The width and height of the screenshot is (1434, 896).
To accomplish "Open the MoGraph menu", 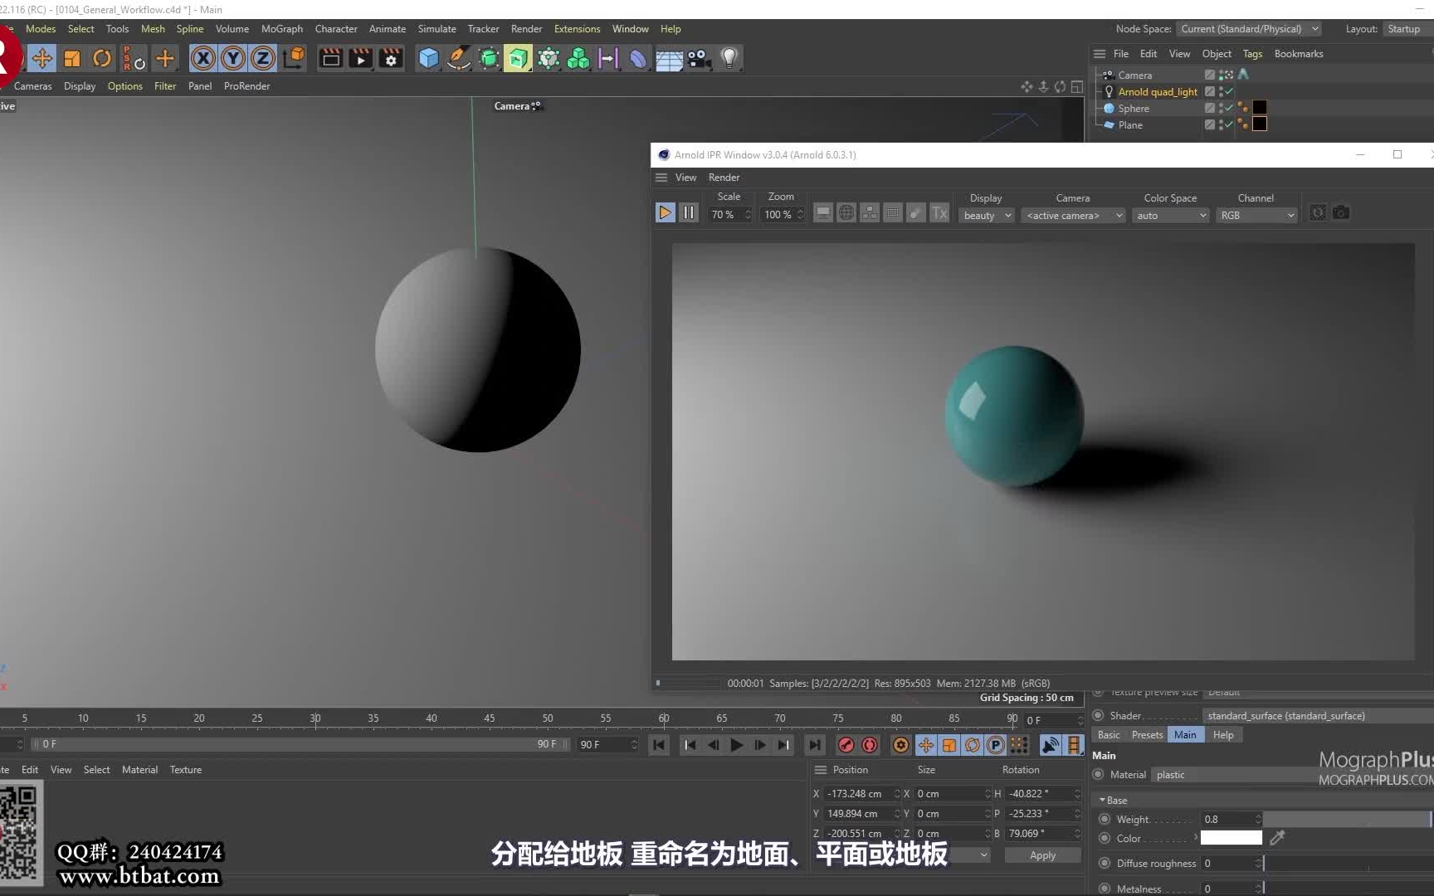I will tap(282, 29).
